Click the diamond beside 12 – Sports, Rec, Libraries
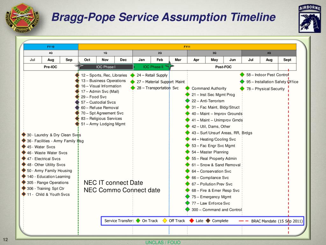326x245 pixels. [77, 75]
